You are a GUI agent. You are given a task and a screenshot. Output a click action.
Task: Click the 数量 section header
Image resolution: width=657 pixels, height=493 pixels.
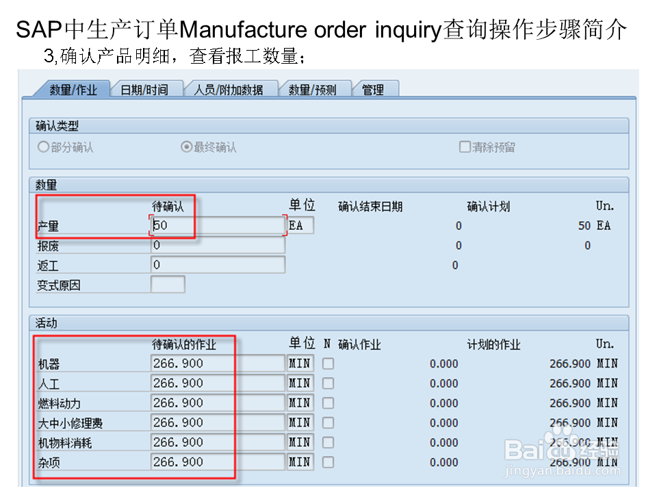(x=329, y=185)
